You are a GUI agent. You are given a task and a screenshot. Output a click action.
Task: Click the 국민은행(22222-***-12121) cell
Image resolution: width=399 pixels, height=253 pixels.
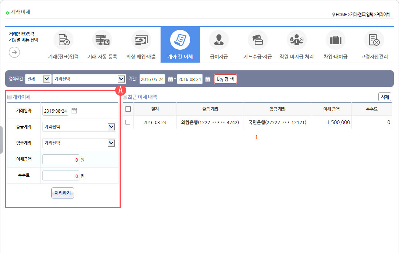tap(277, 122)
